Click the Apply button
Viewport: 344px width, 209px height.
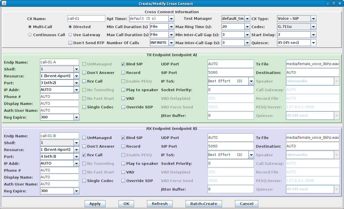pyautogui.click(x=95, y=204)
